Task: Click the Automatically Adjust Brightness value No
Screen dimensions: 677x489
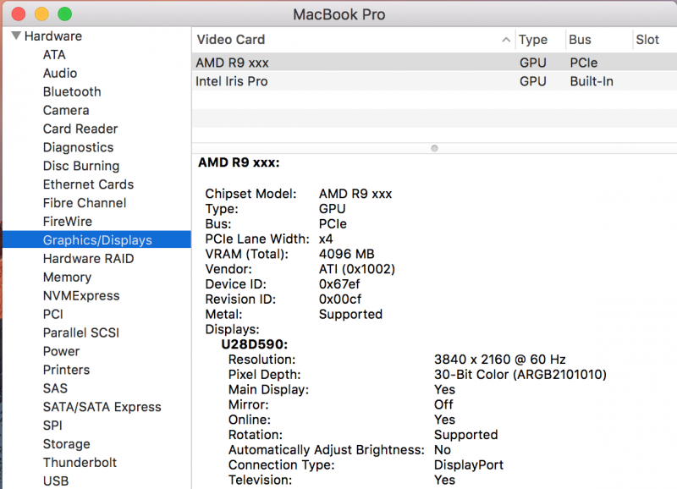Action: [443, 450]
